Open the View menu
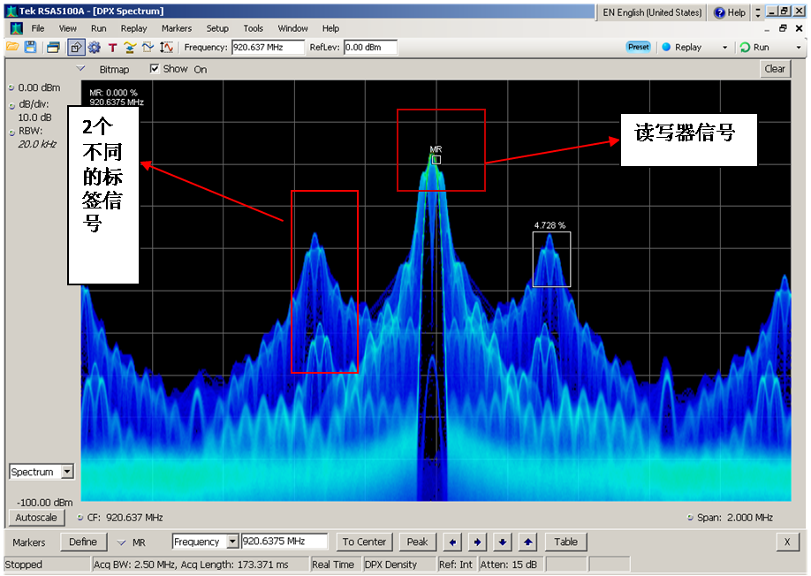 click(x=67, y=28)
